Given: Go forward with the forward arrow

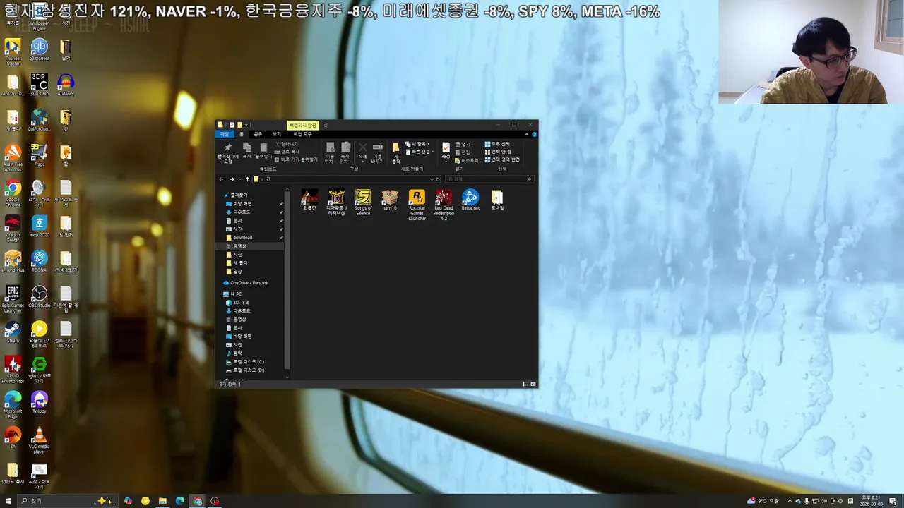Looking at the screenshot, I should click(231, 179).
